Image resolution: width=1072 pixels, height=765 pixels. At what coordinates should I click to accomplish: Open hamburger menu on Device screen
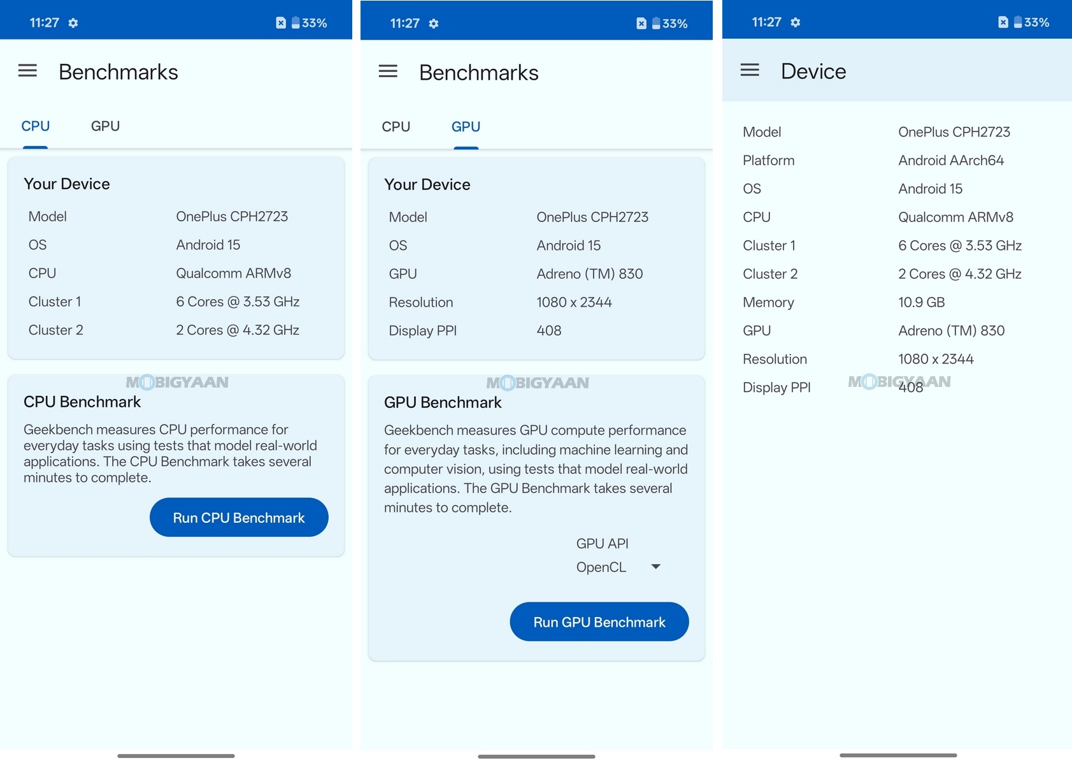pos(750,70)
